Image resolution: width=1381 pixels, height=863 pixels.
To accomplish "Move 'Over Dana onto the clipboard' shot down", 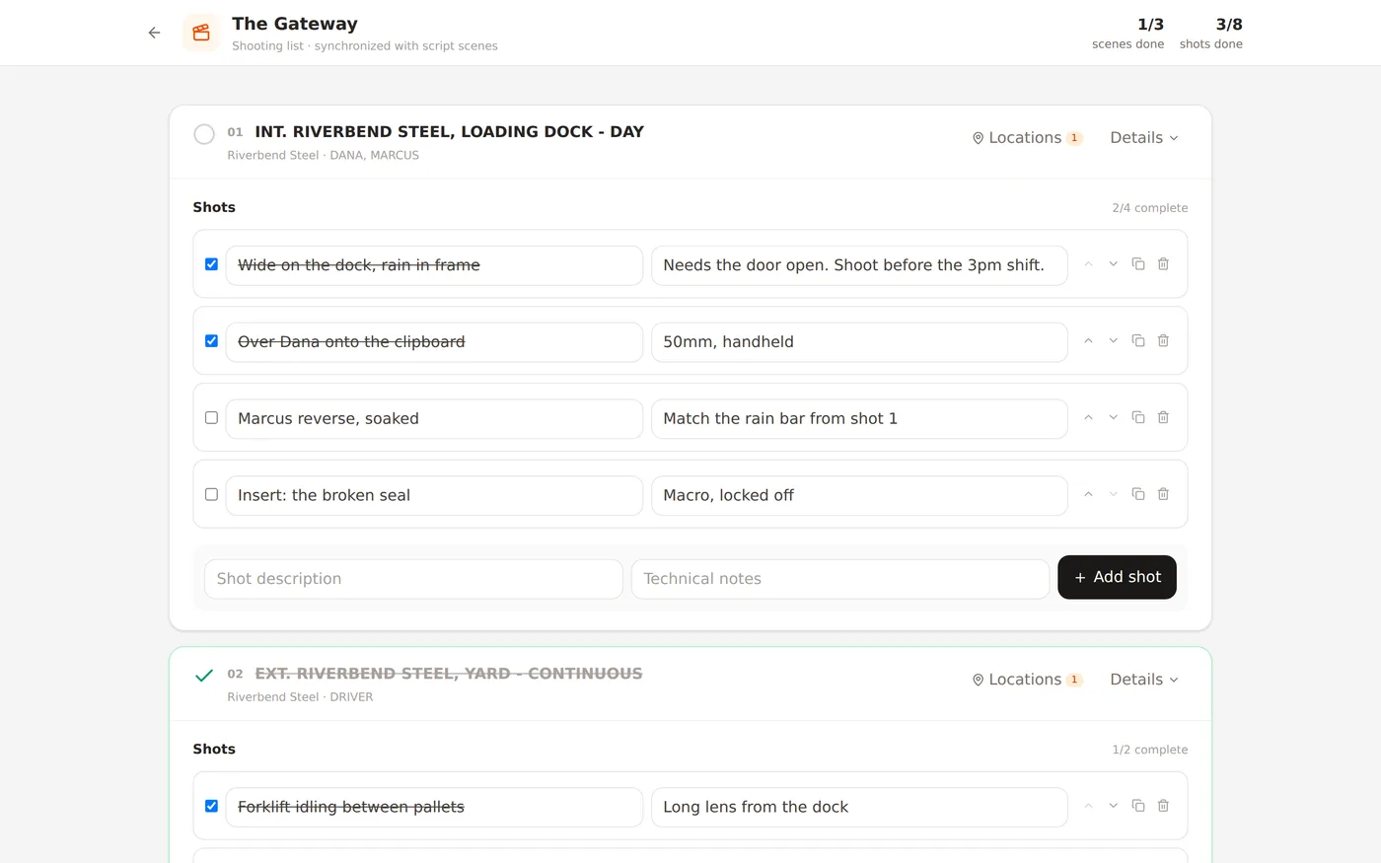I will coord(1113,341).
